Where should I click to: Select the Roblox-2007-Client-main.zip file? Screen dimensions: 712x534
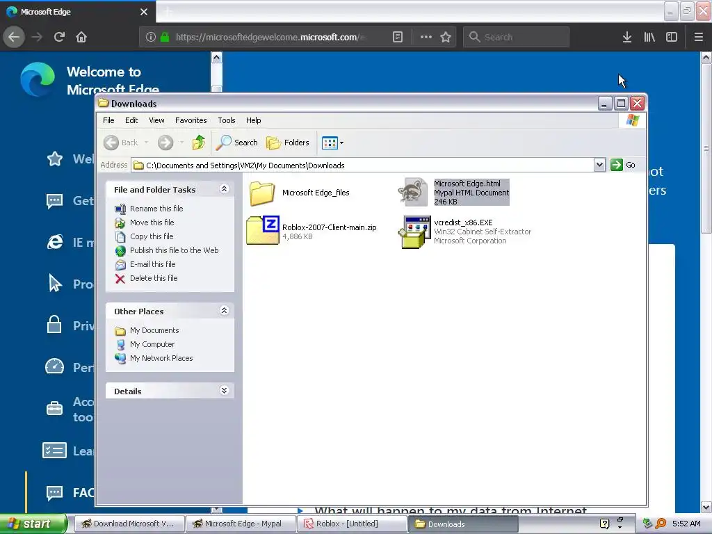(x=311, y=231)
